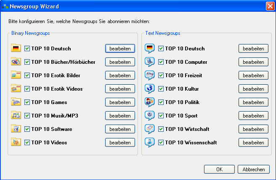Uncheck TOP 10 Musik/MP3 checkbox

(x=27, y=115)
